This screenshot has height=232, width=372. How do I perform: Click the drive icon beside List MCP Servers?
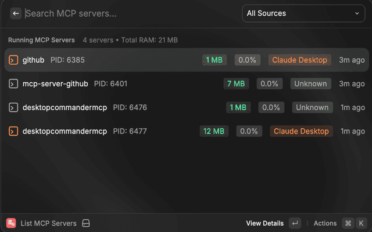[85, 223]
